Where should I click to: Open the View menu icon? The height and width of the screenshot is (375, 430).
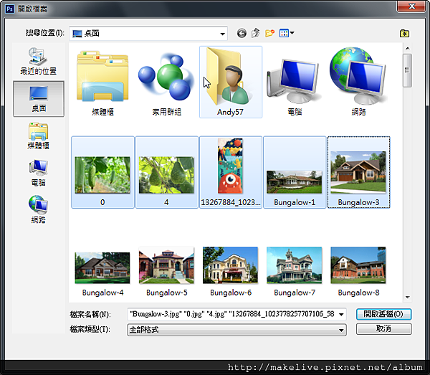coord(287,33)
